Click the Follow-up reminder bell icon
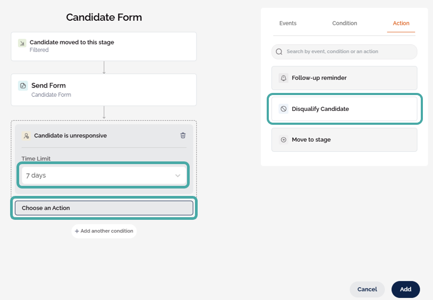Screen dimensions: 433x300 (x=283, y=78)
